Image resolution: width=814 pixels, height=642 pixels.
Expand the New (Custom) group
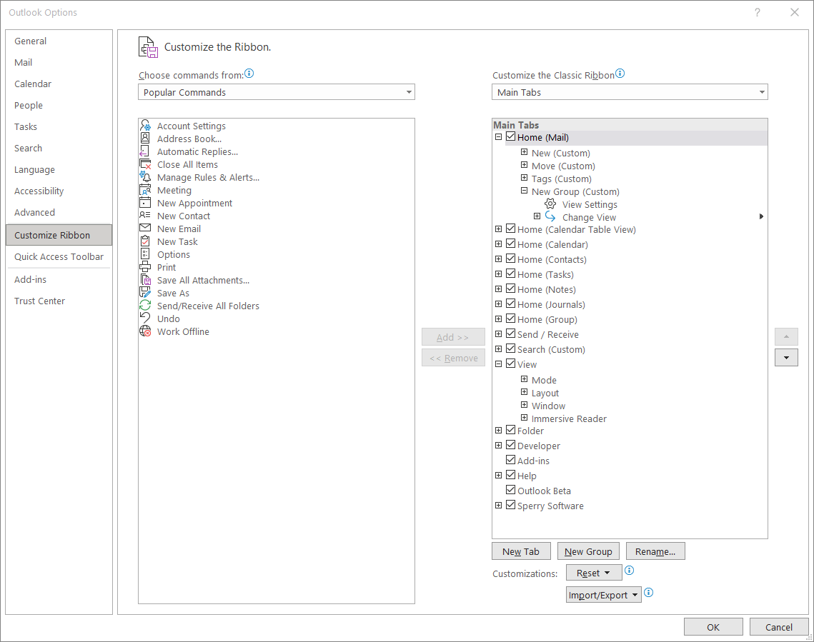pos(525,152)
